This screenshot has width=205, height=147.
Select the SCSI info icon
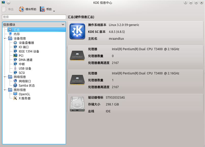pyautogui.click(x=15, y=73)
